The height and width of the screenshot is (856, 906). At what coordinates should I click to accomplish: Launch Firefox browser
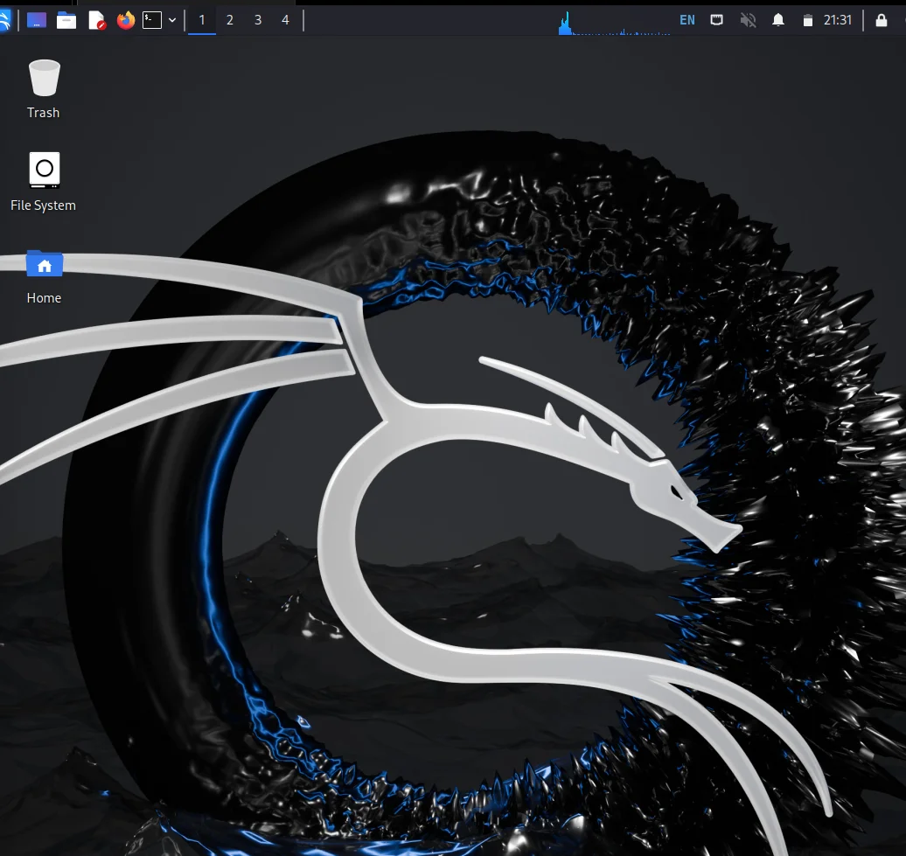pos(126,20)
